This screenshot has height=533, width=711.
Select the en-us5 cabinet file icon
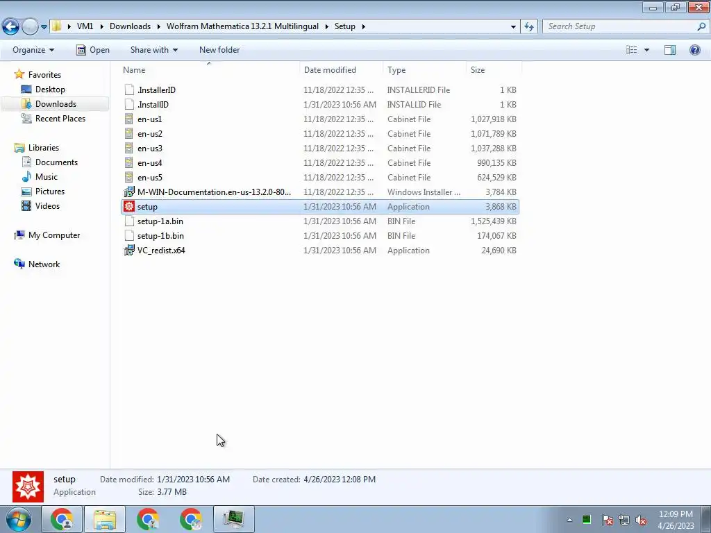(129, 177)
